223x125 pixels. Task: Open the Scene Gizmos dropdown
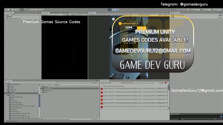(x=74, y=15)
